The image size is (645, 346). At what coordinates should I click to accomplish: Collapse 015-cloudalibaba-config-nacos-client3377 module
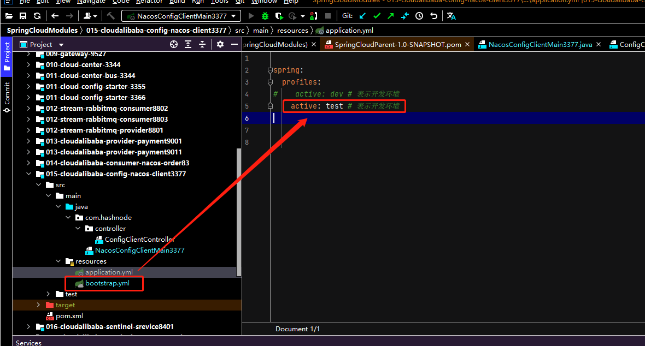pos(28,174)
